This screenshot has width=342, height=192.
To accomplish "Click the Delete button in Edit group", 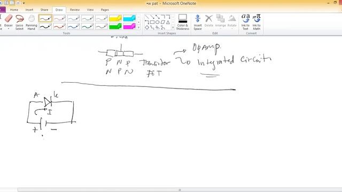I will [x=209, y=21].
